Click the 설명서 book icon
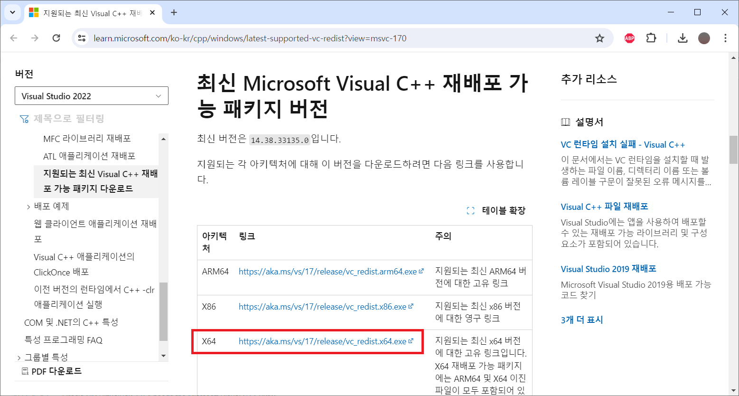Image resolution: width=739 pixels, height=396 pixels. (565, 123)
